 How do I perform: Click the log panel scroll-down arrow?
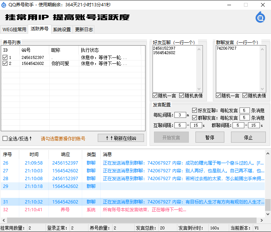(268, 214)
